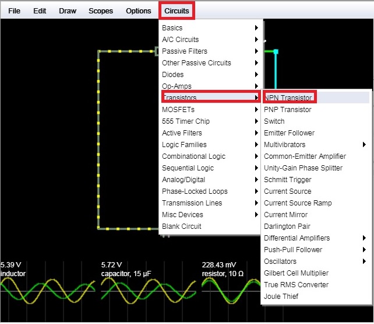
Task: Select NPN Transistor circuit
Action: pos(288,98)
